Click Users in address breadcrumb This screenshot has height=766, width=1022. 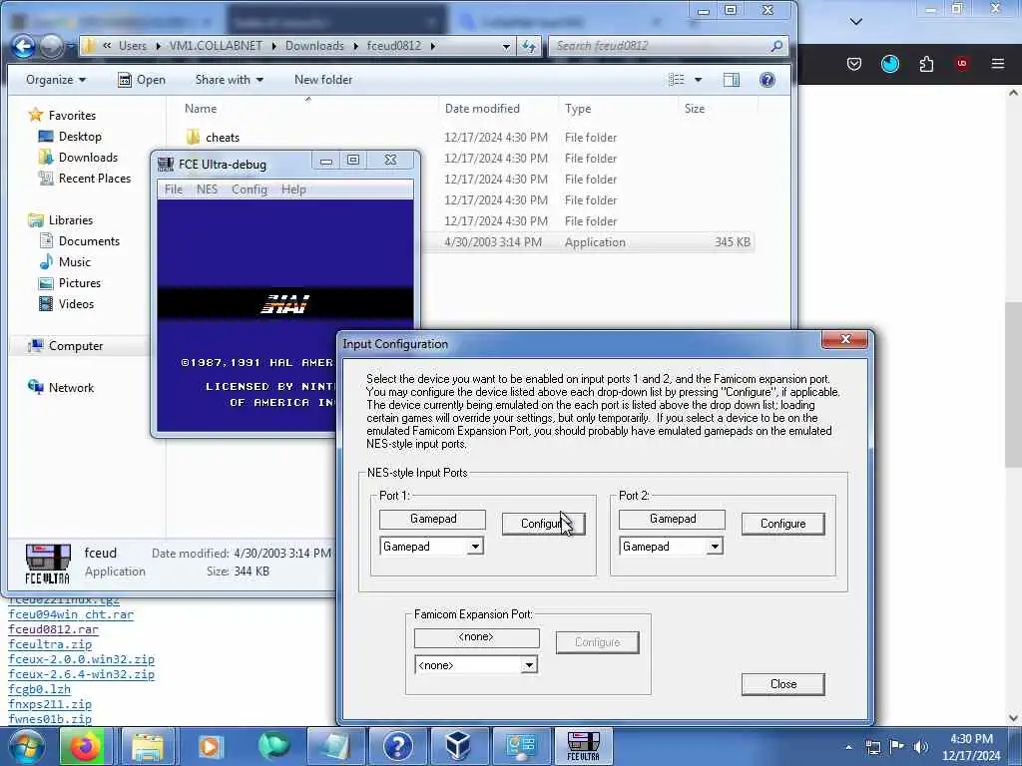click(133, 46)
